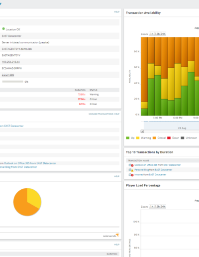
Task: Select the EASTAGENT01V.demo.lab hostname text
Action: coord(17,49)
